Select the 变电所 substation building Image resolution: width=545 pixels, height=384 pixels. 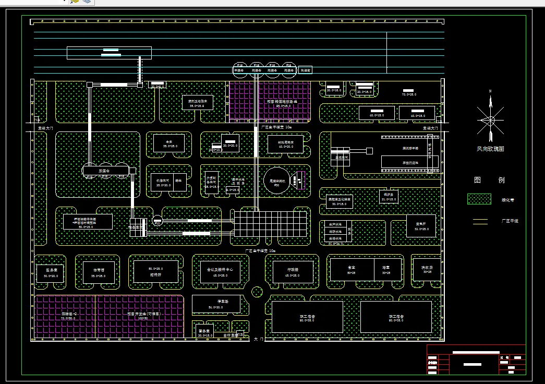click(x=421, y=226)
